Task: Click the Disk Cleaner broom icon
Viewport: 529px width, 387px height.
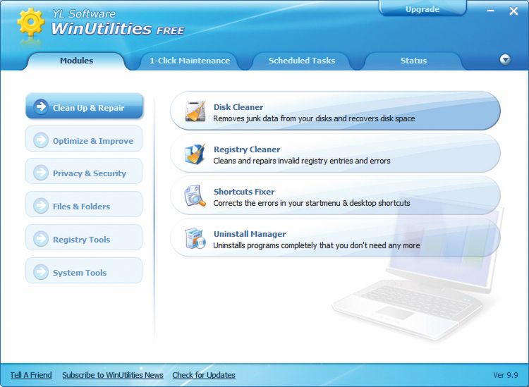Action: (x=195, y=111)
